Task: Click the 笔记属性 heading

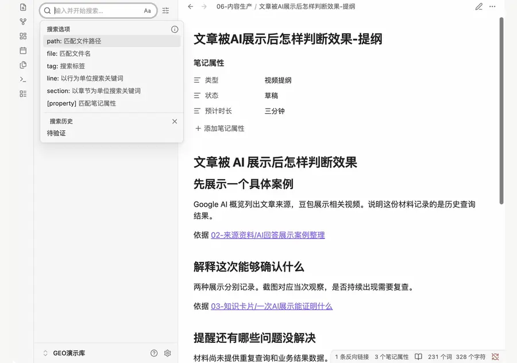Action: click(209, 63)
